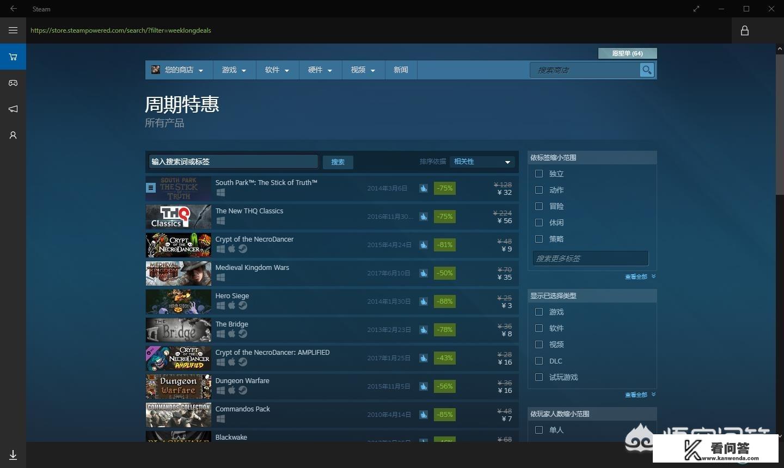
Task: Open South Park: The Stick of Truth listing
Action: pos(332,188)
